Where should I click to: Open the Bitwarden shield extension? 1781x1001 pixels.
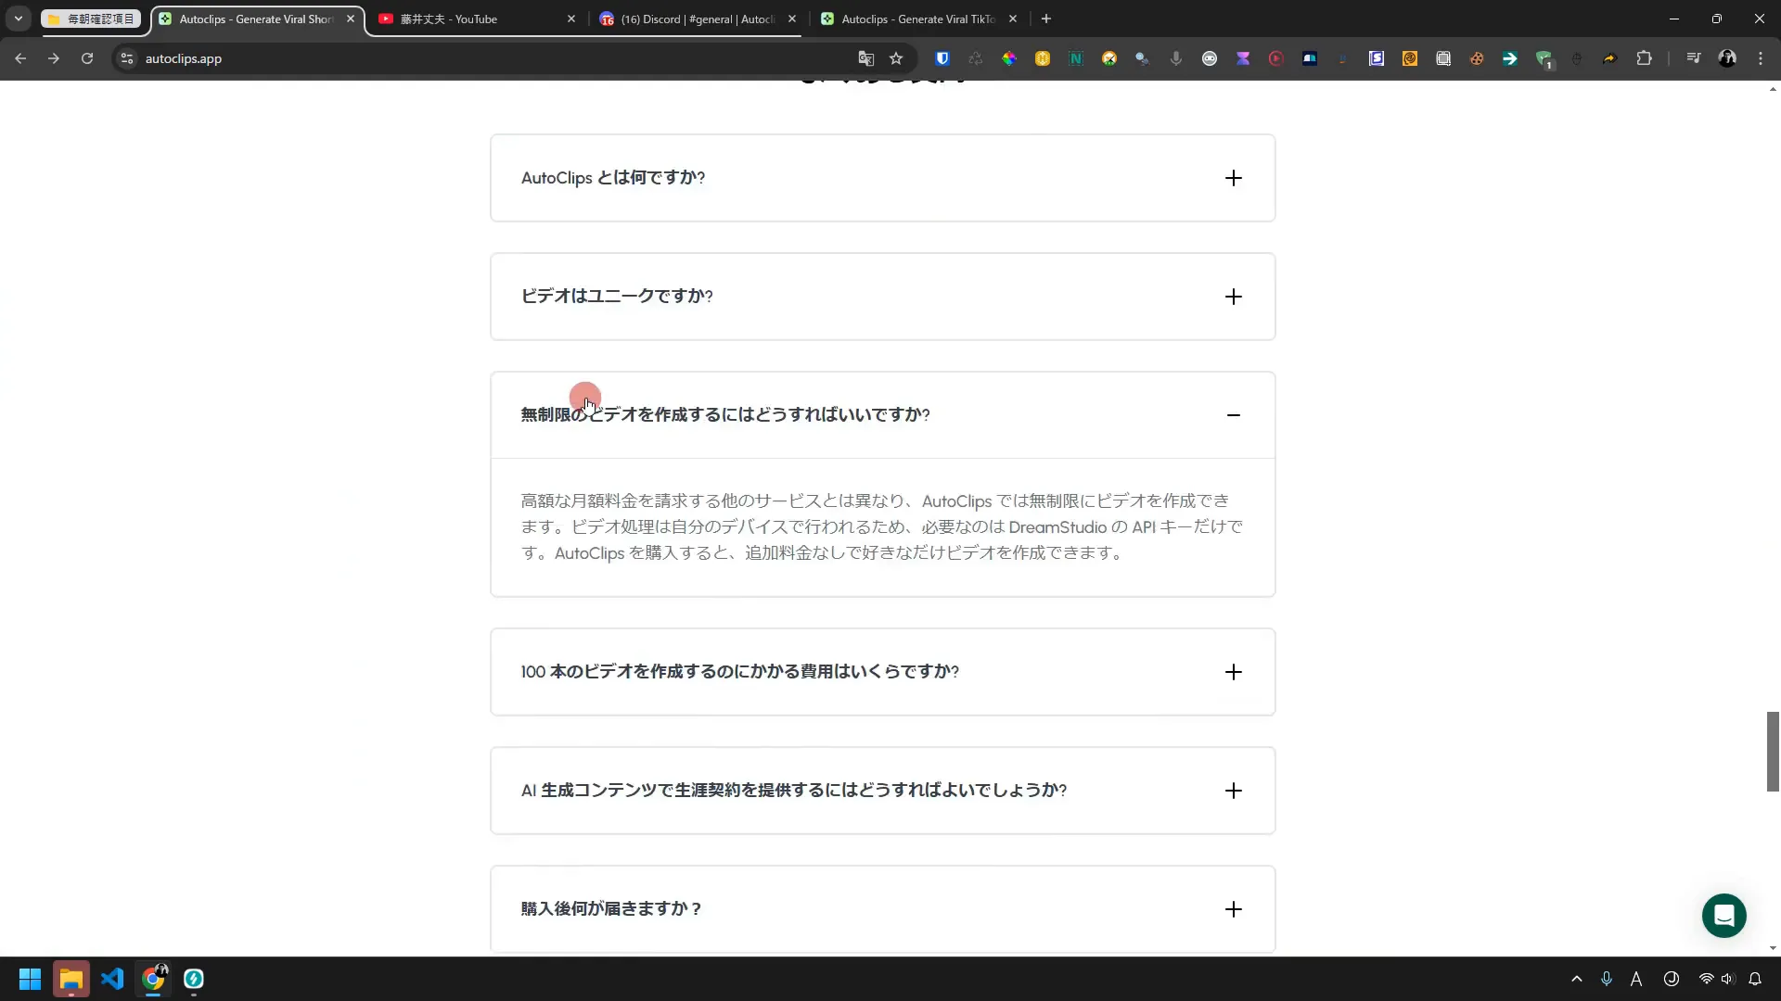(x=942, y=58)
